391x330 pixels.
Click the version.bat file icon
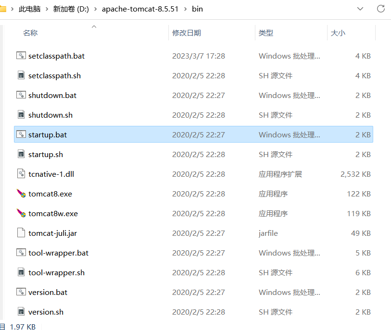(x=21, y=292)
